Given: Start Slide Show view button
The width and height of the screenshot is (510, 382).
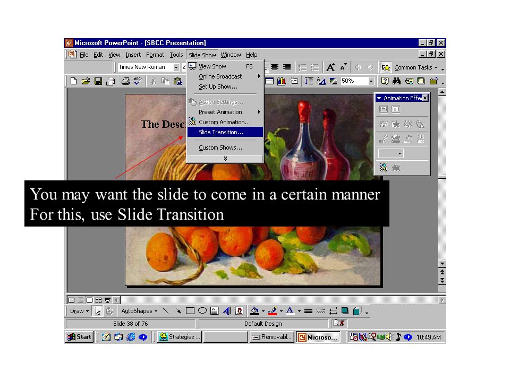Looking at the screenshot, I should coord(107,300).
